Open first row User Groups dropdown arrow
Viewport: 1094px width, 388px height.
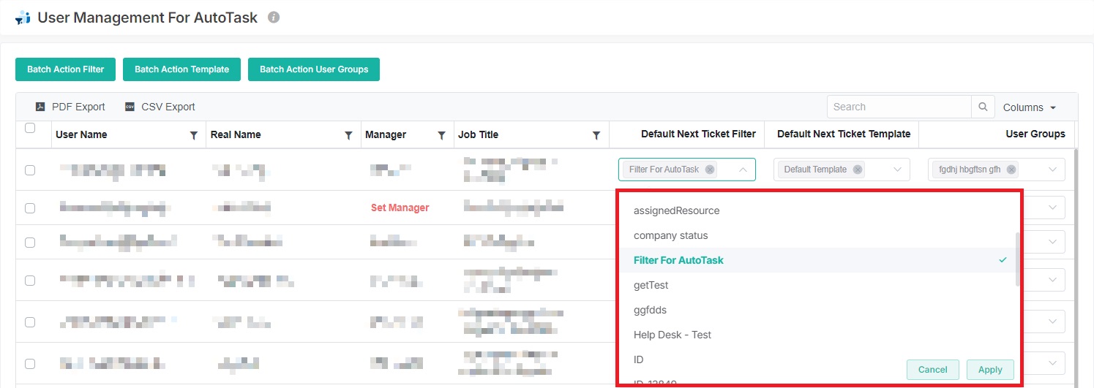[1053, 170]
